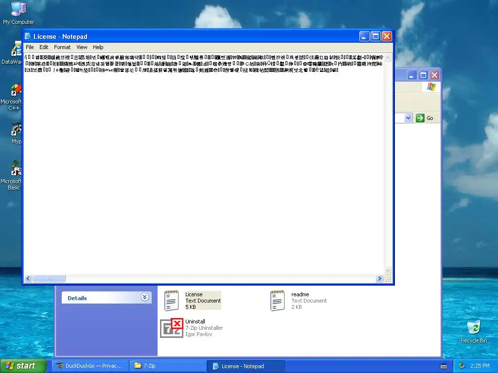Click the Uninstall file name label
This screenshot has height=373, width=498.
(195, 322)
